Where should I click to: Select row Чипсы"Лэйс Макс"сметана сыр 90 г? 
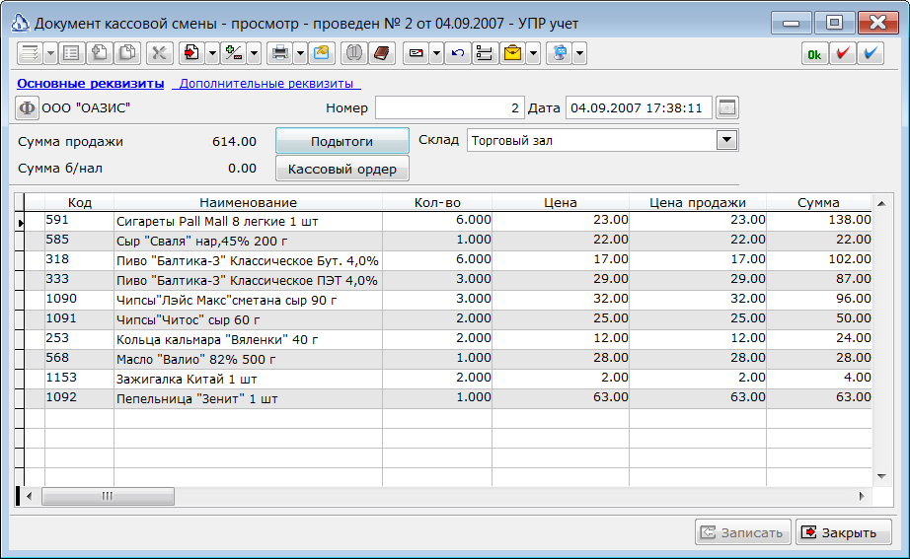[447, 300]
